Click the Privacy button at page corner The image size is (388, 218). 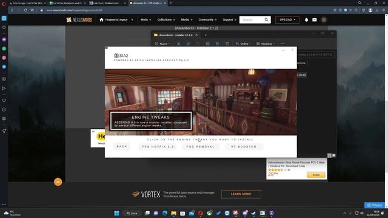pos(375,205)
